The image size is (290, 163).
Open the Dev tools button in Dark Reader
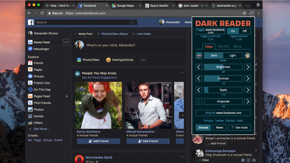[239, 127]
